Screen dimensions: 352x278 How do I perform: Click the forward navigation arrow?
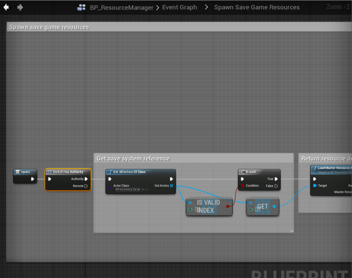20,7
